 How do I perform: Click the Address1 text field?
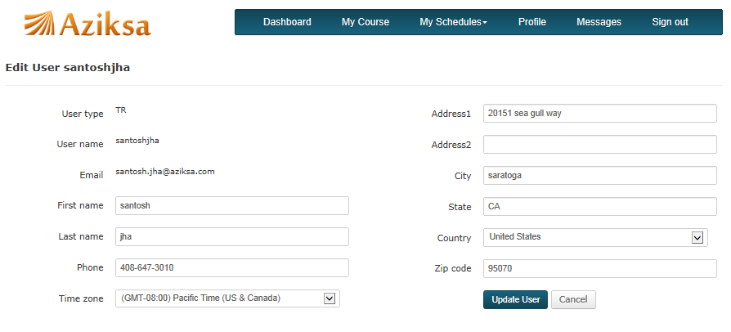pos(600,114)
